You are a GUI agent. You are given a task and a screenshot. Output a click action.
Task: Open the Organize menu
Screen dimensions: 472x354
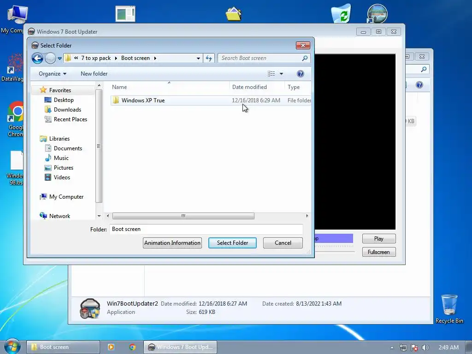pyautogui.click(x=53, y=74)
